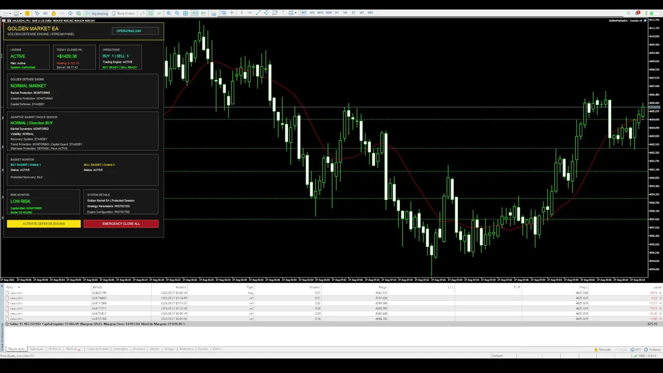Open the Diário tab
This screenshot has height=373, width=663.
click(217, 349)
